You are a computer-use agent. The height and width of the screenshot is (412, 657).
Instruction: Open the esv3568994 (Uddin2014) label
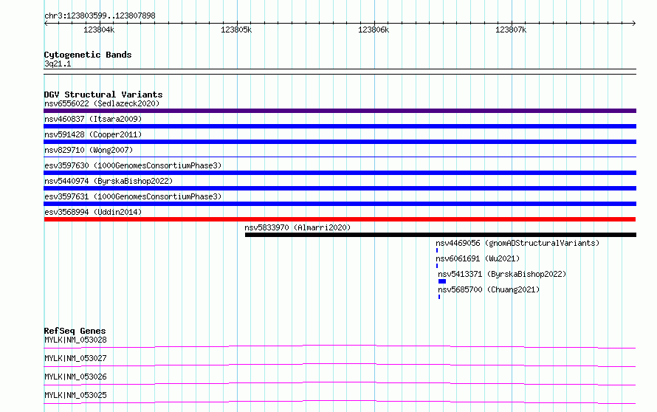tap(93, 212)
